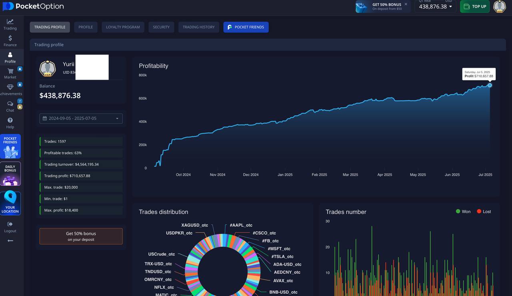The width and height of the screenshot is (512, 296).
Task: Select 'Max. trade: $20,000' row
Action: coord(81,187)
